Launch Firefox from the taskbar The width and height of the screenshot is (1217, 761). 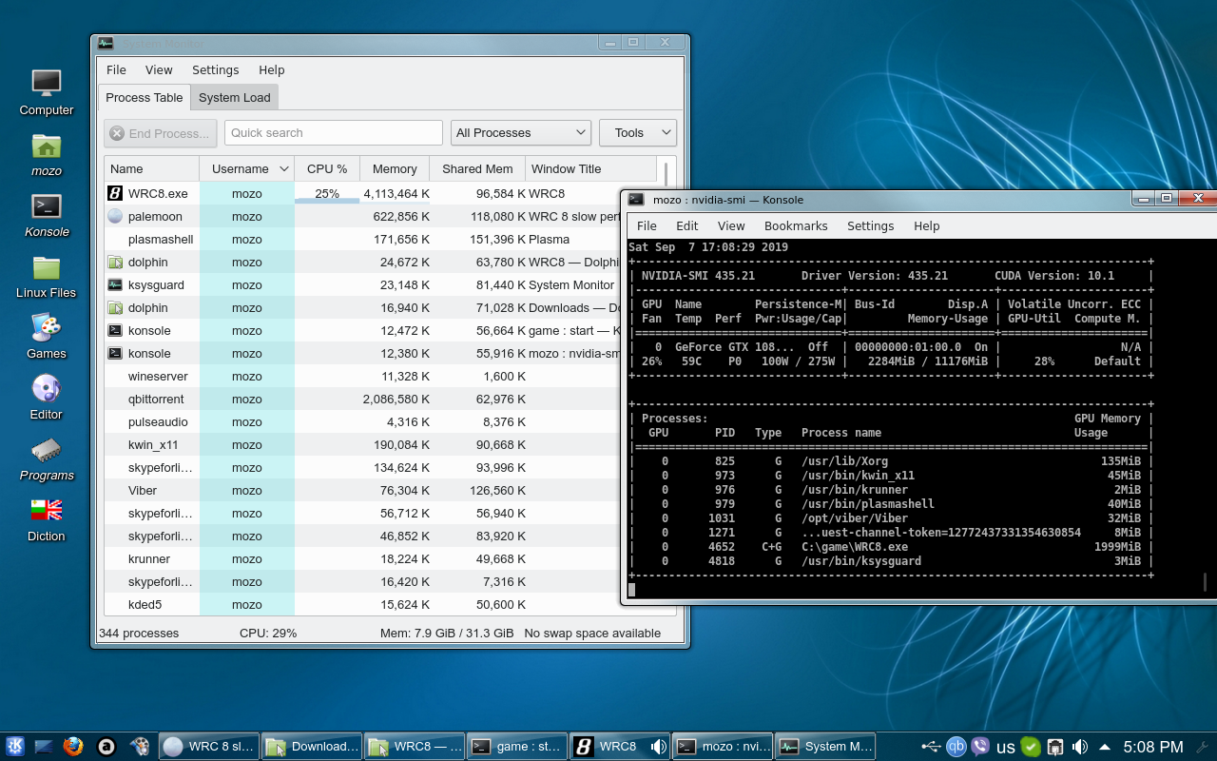coord(73,746)
